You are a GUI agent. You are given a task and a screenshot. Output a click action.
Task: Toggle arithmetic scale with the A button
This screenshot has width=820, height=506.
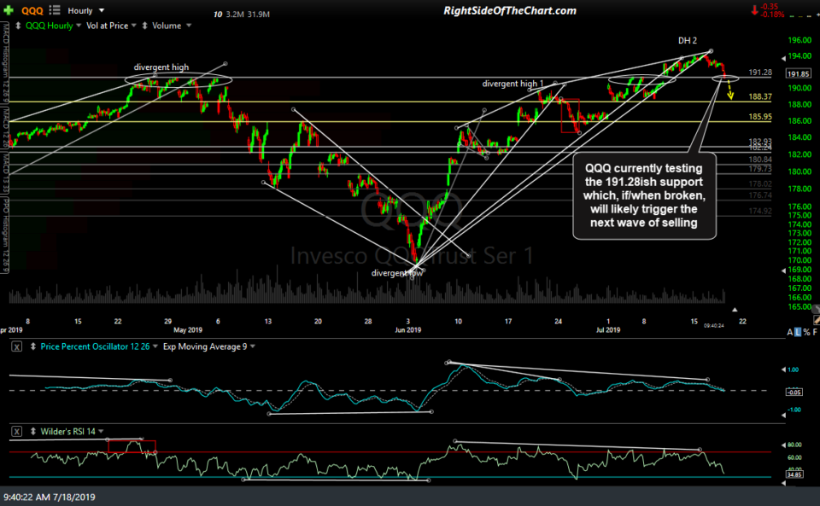point(790,331)
